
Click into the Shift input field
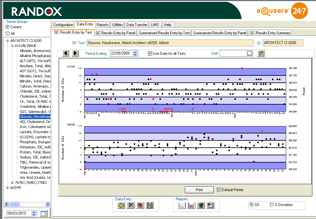tap(233, 54)
